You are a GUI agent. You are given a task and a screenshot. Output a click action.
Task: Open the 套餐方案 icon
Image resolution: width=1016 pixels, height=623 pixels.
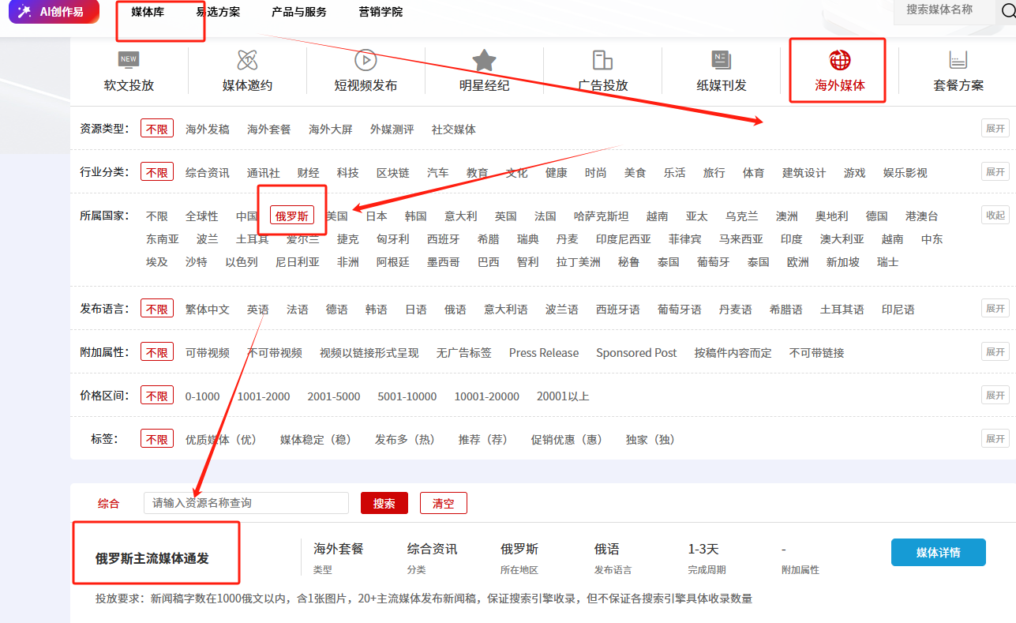958,60
